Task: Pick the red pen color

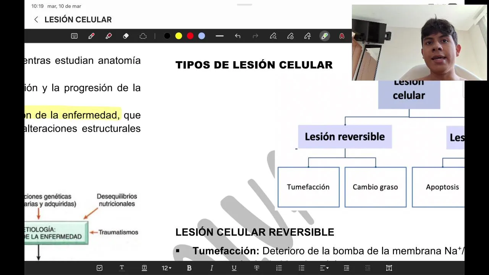Action: pos(190,36)
